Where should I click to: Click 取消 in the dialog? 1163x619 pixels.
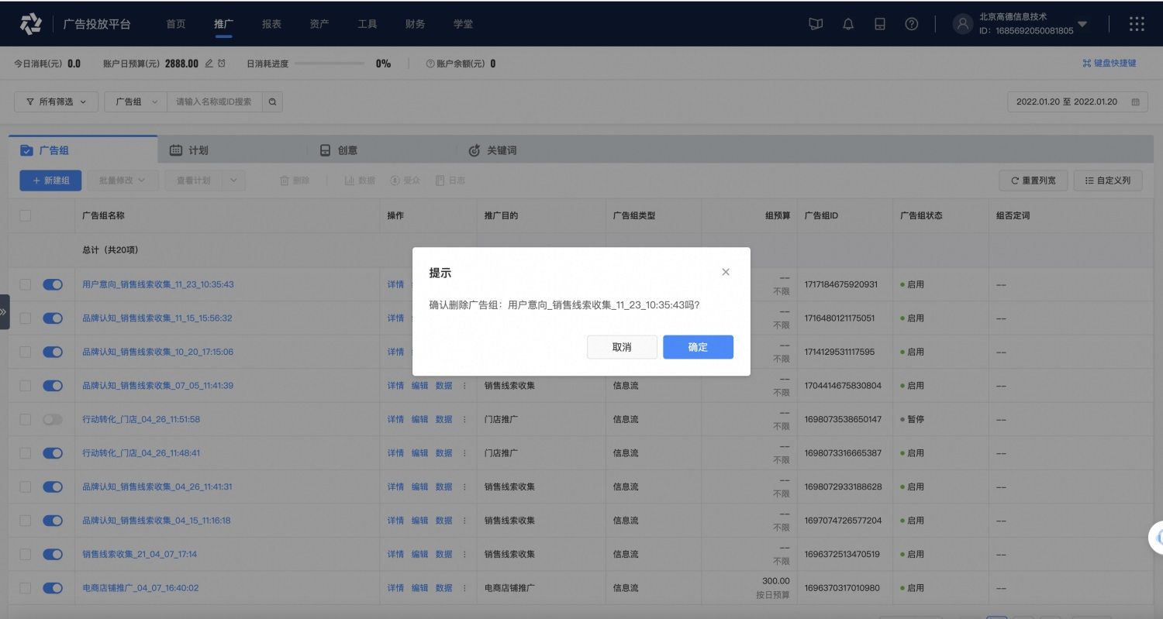click(622, 347)
